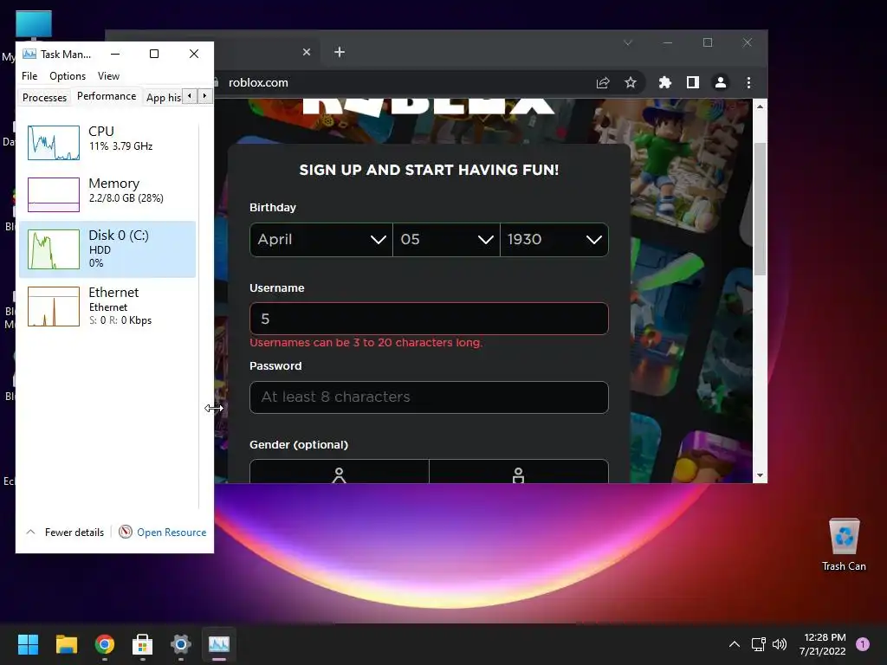The image size is (887, 665).
Task: Open the birthday month dropdown showing April
Action: pyautogui.click(x=321, y=240)
